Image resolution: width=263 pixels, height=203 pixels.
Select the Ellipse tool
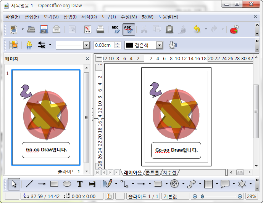[x=67, y=184]
